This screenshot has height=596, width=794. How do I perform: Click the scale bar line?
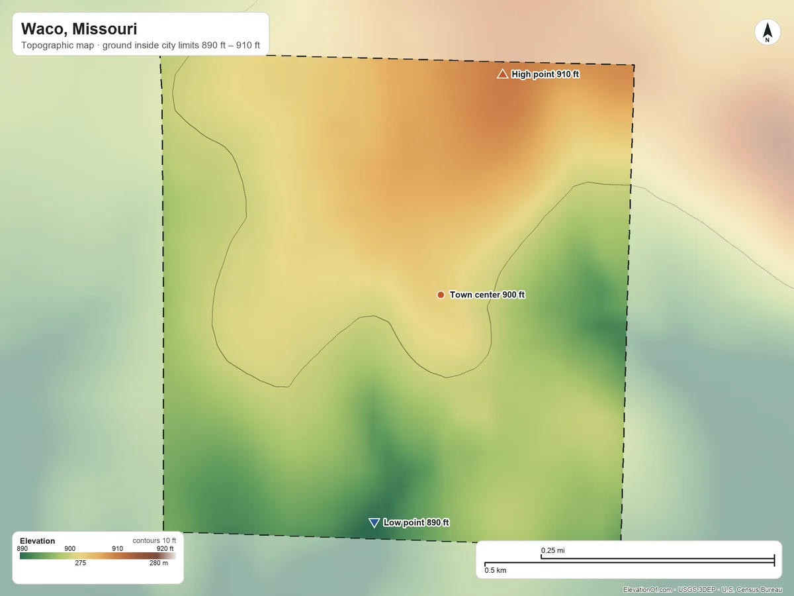629,560
